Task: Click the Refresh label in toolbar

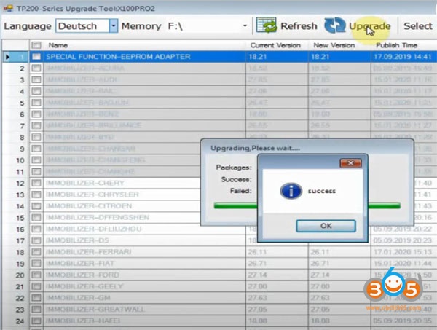Action: pyautogui.click(x=299, y=26)
